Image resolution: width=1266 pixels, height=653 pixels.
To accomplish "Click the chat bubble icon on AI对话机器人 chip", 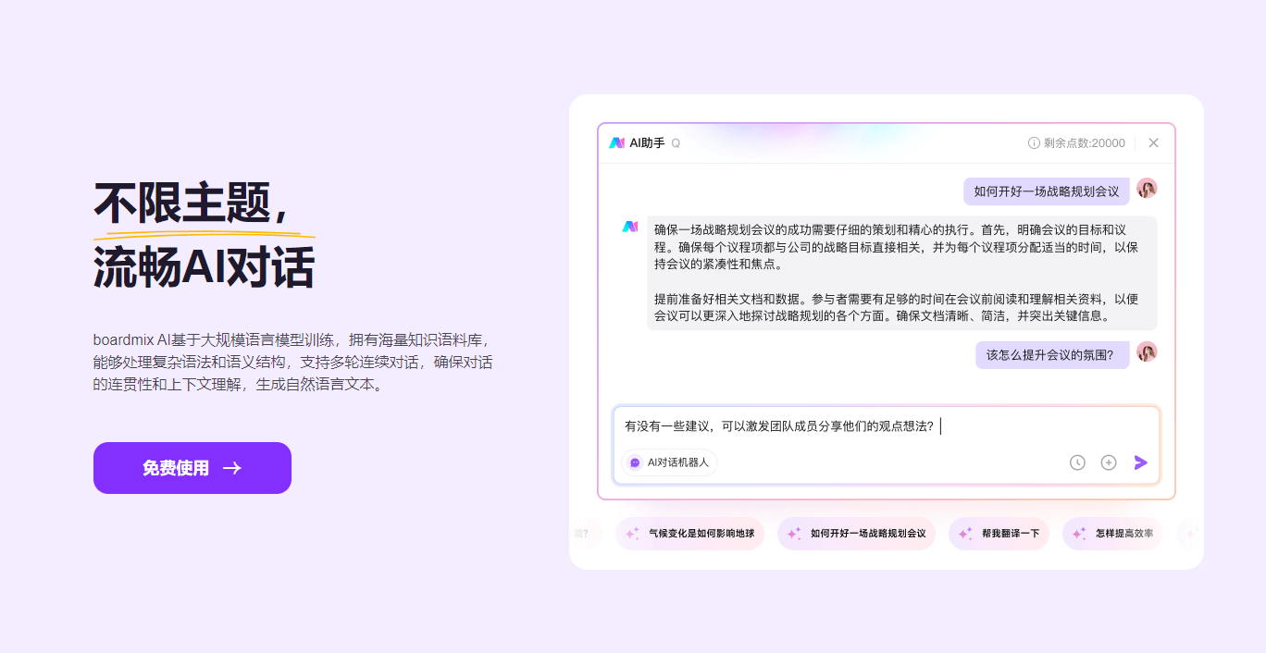I will click(633, 462).
